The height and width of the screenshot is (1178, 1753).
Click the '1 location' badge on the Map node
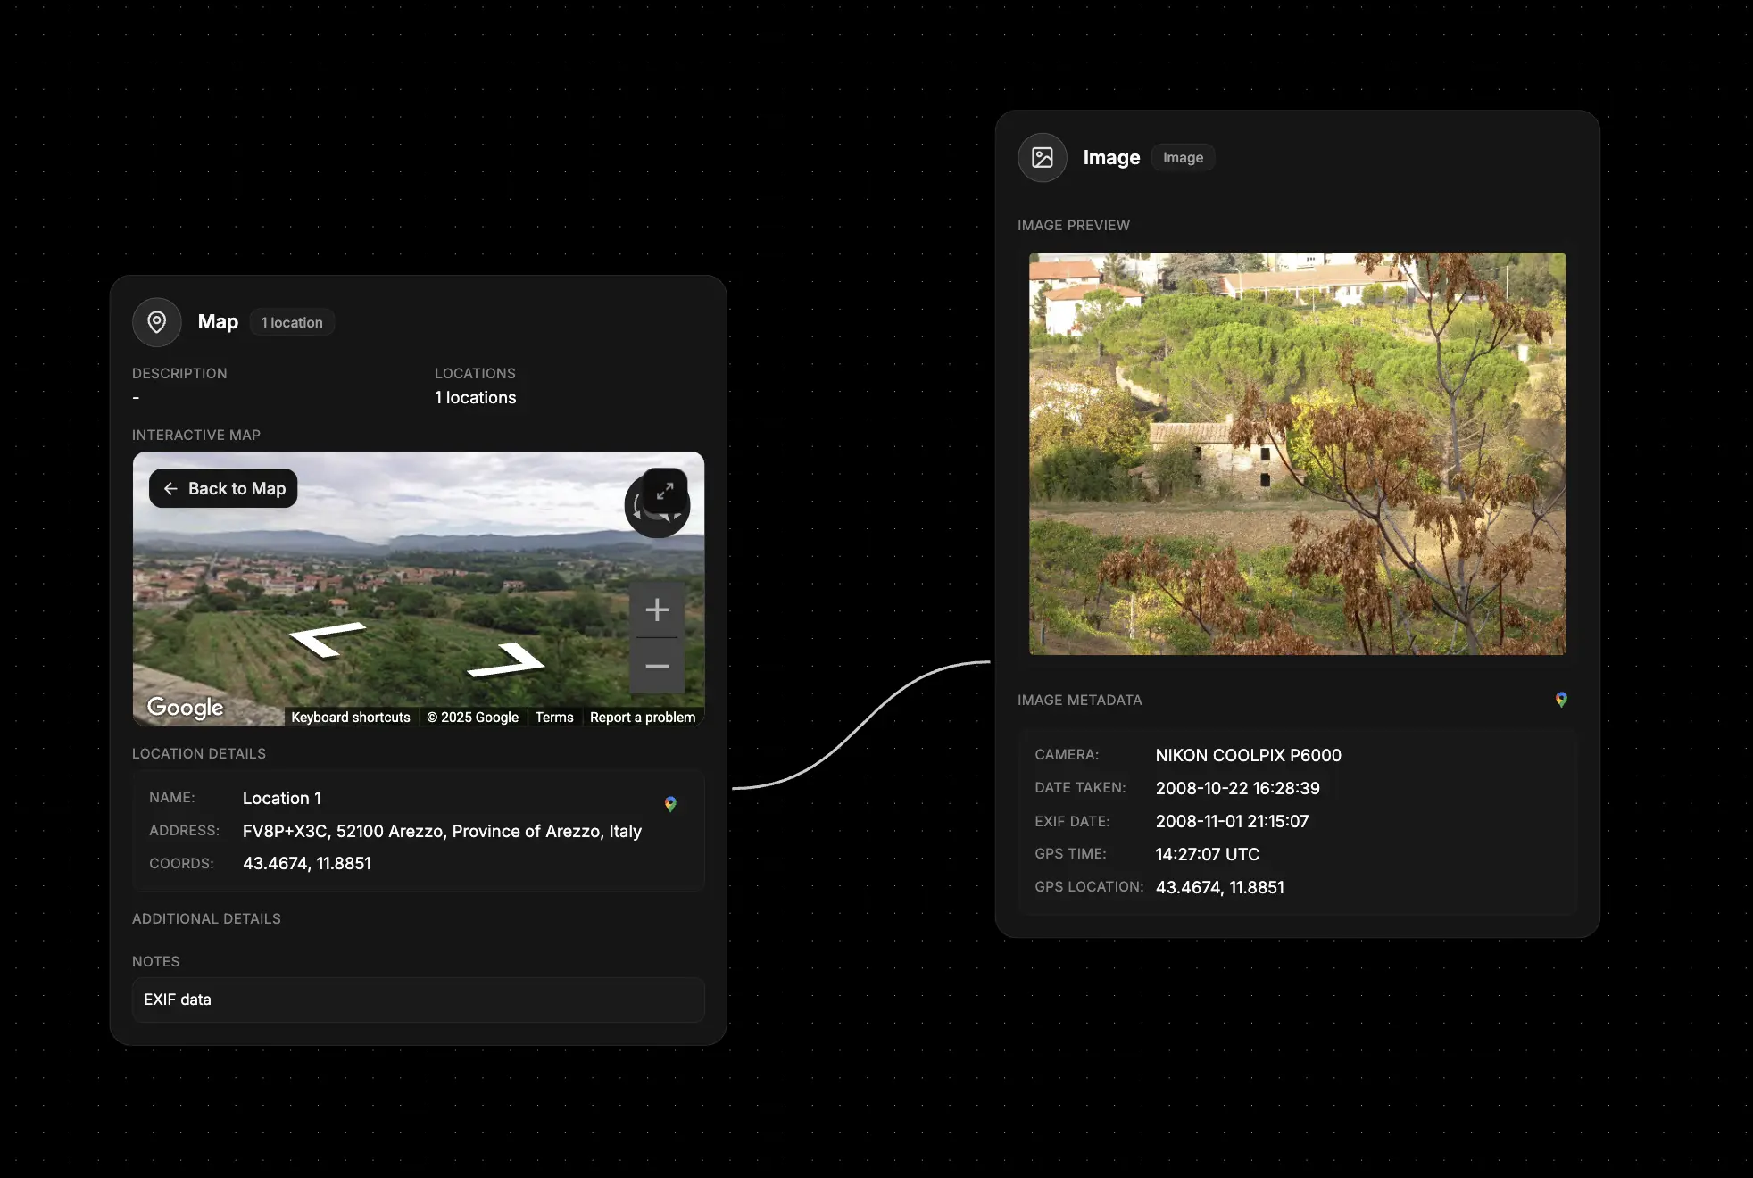(x=292, y=322)
